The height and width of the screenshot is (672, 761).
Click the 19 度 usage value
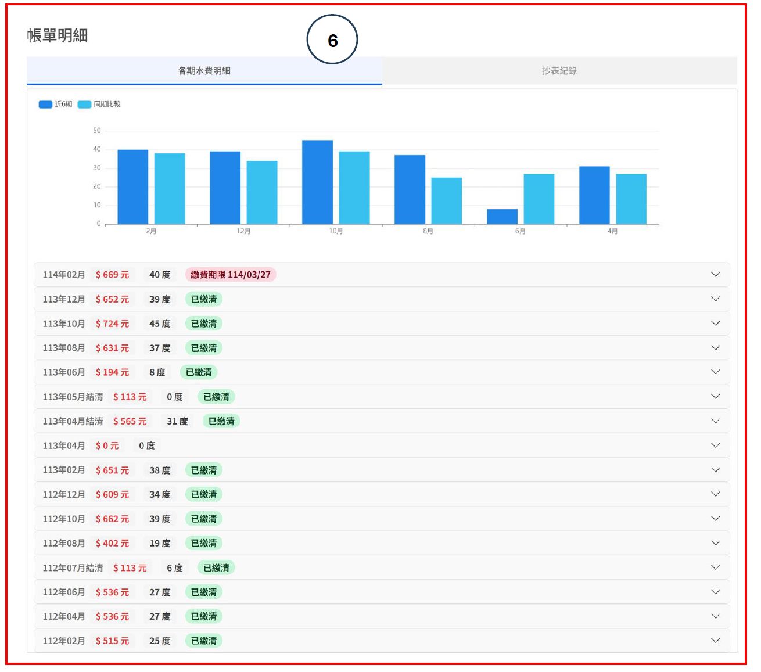160,543
